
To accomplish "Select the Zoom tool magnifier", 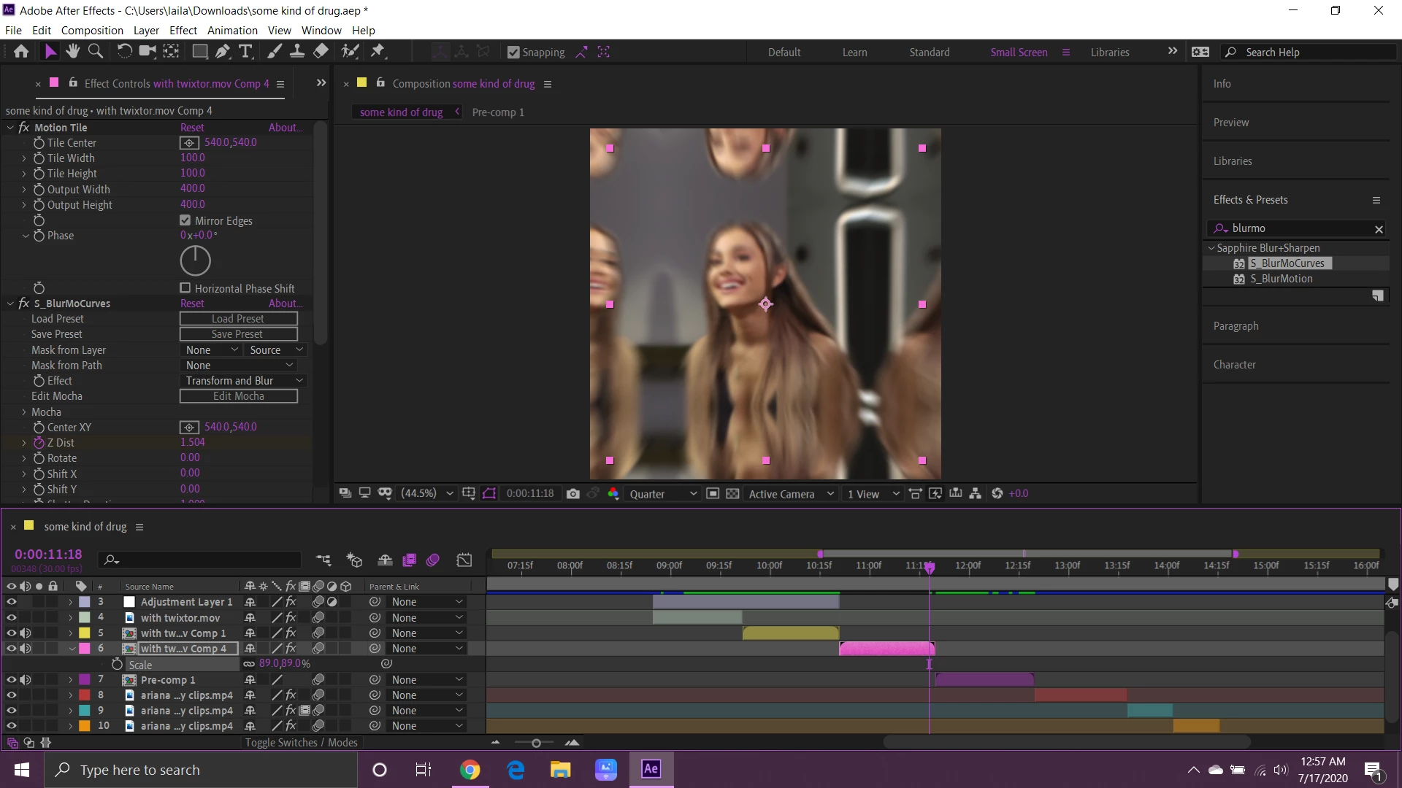I will (96, 52).
